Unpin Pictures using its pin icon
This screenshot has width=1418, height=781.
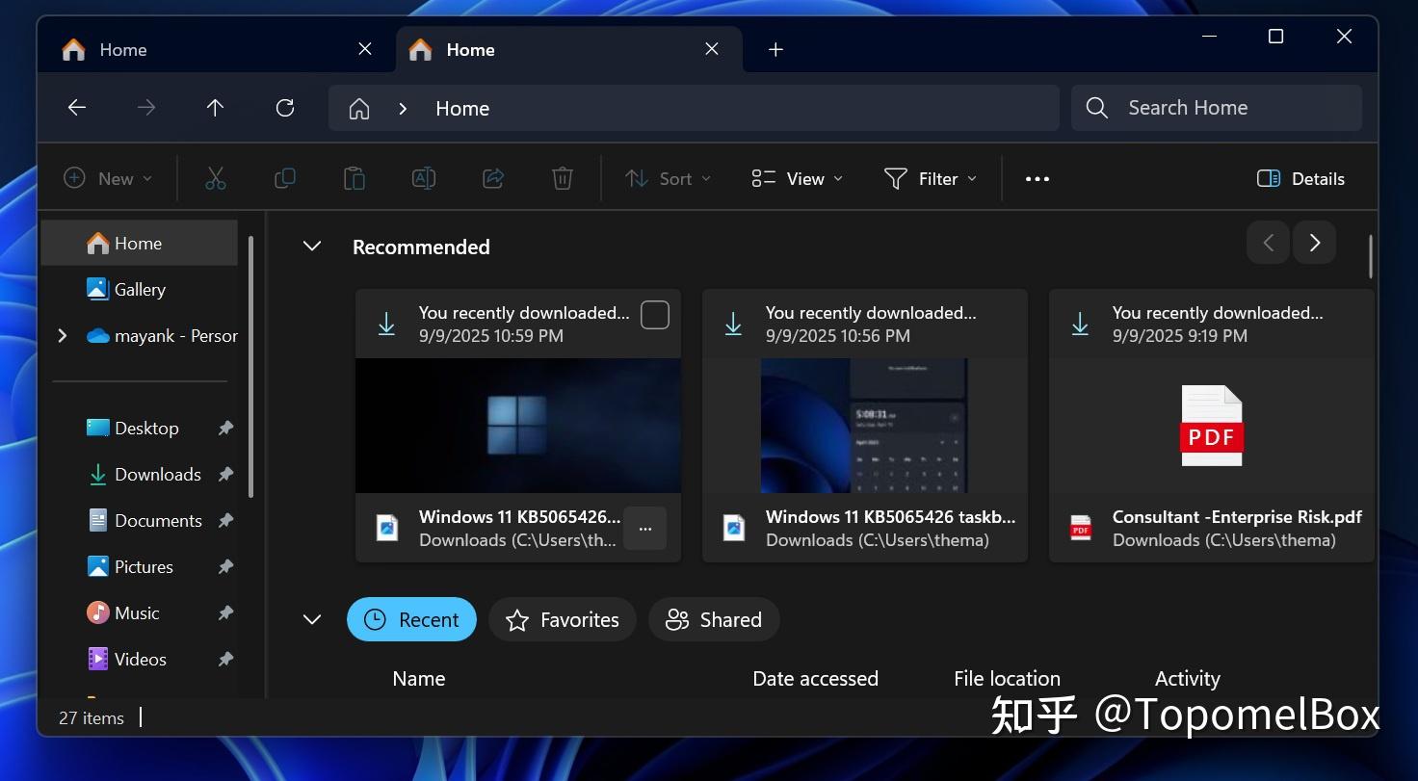coord(225,566)
